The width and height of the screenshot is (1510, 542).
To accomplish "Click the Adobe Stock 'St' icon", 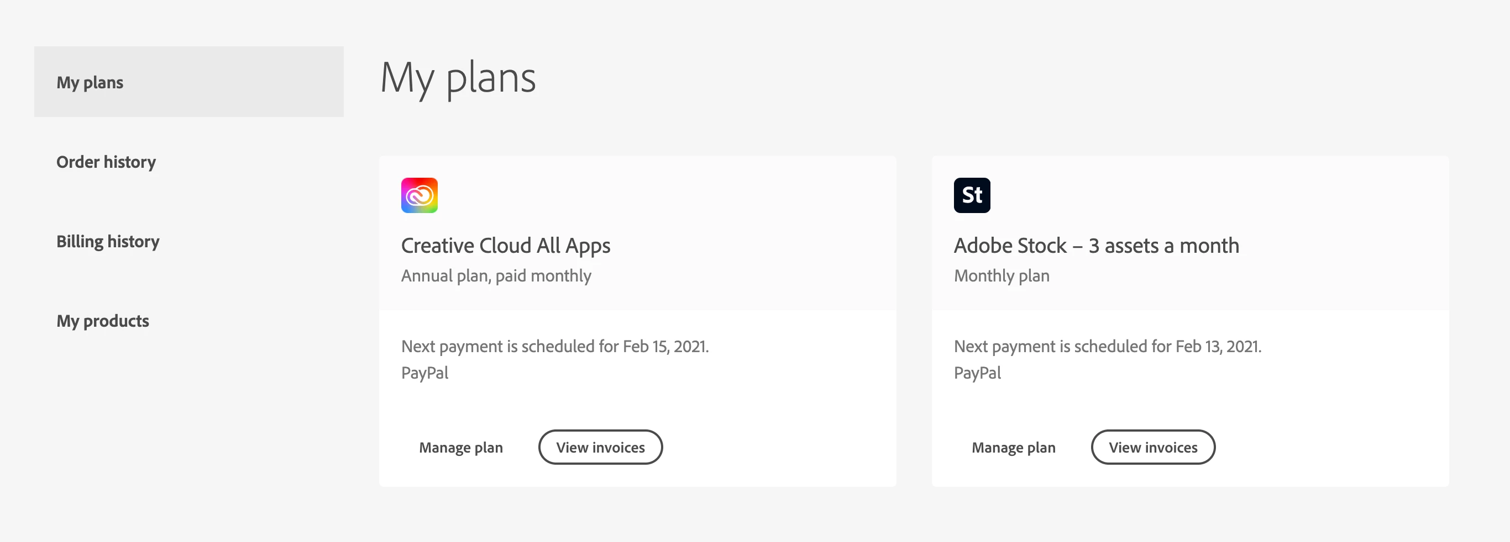I will (x=971, y=195).
